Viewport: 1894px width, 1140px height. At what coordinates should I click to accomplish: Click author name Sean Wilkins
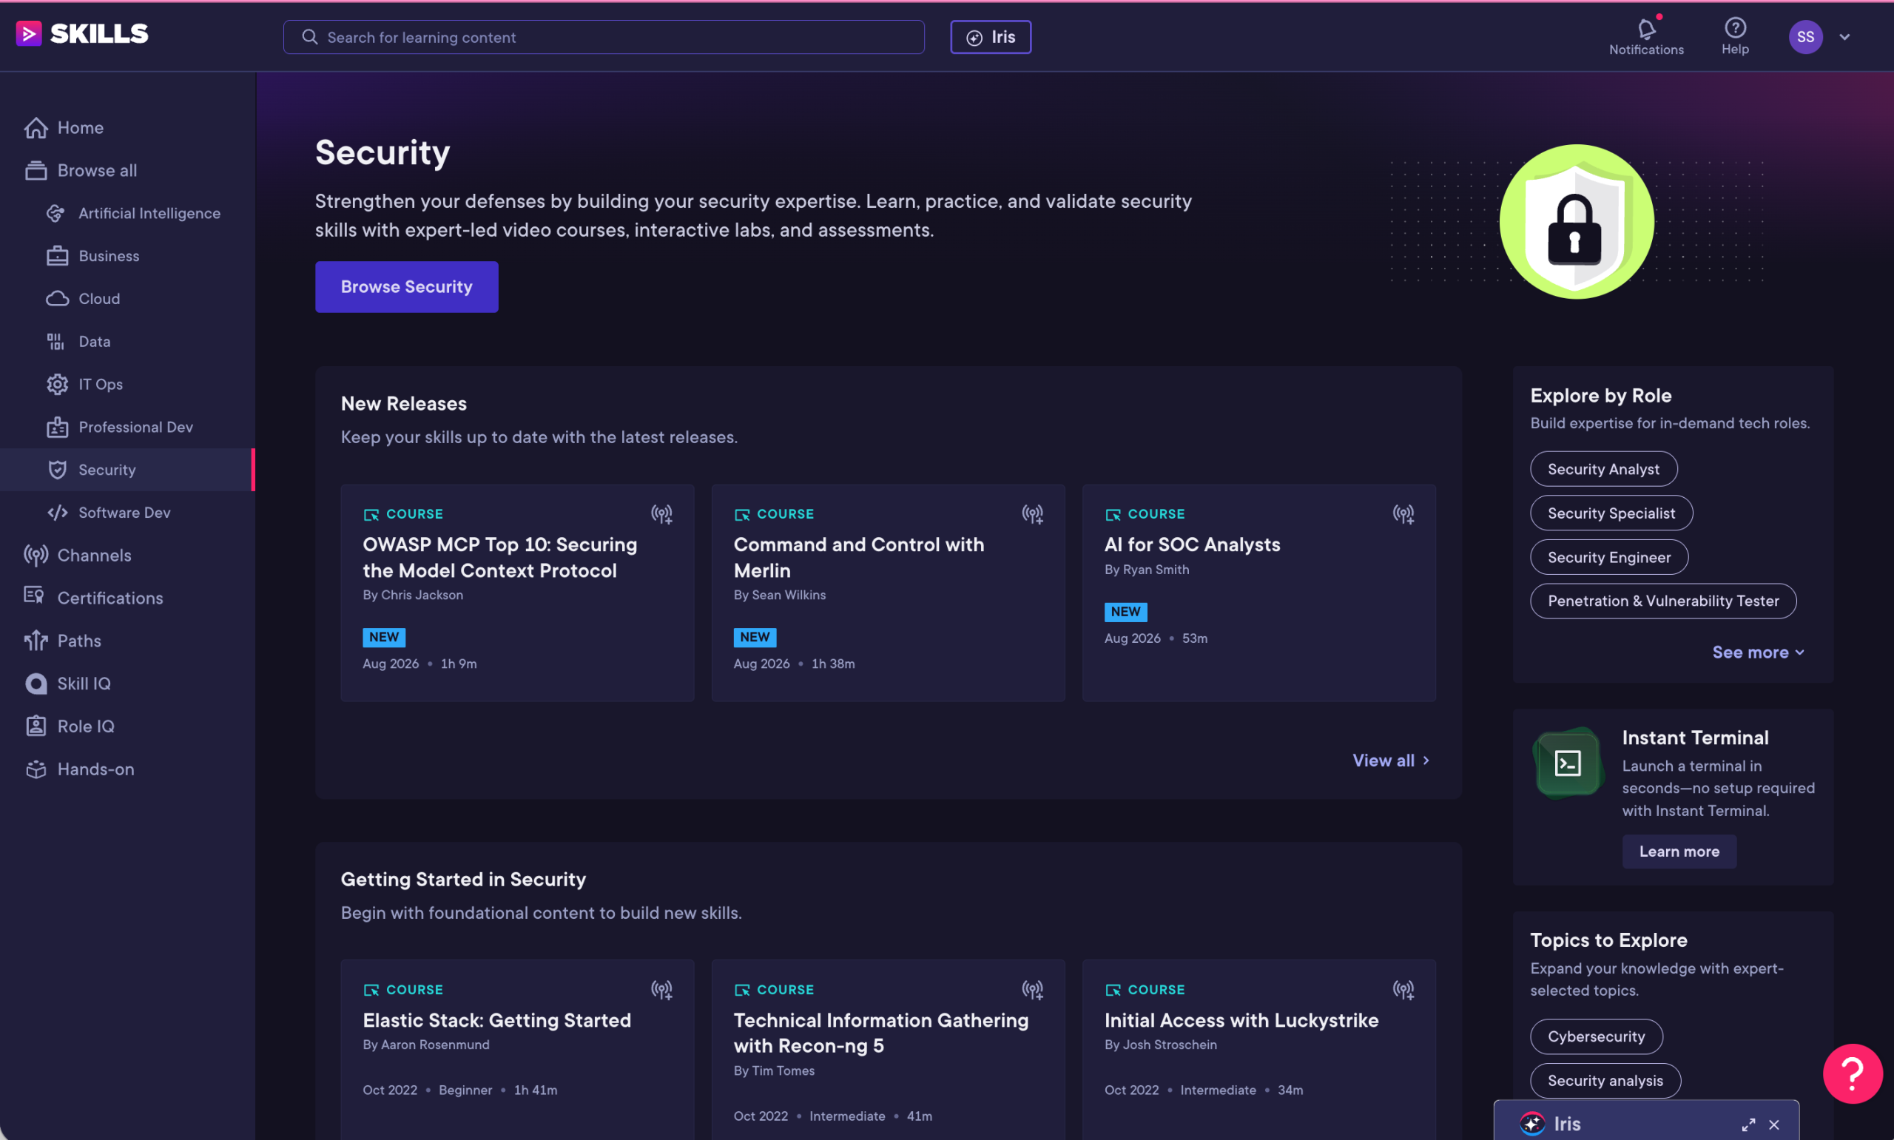(788, 595)
